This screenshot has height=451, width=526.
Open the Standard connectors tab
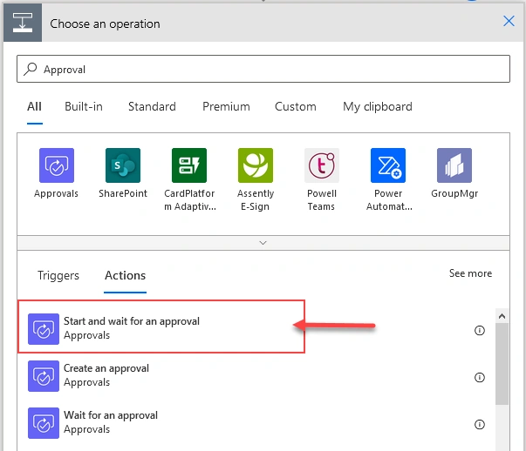(152, 107)
